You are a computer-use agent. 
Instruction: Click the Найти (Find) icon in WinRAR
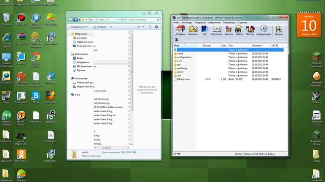coord(239,30)
